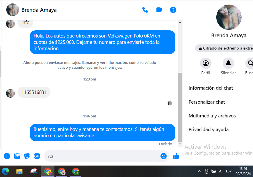Start a video call from the chat header

click(x=159, y=10)
